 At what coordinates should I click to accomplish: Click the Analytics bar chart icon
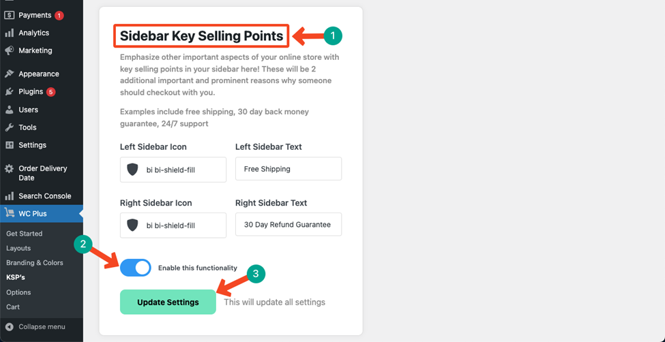click(10, 33)
